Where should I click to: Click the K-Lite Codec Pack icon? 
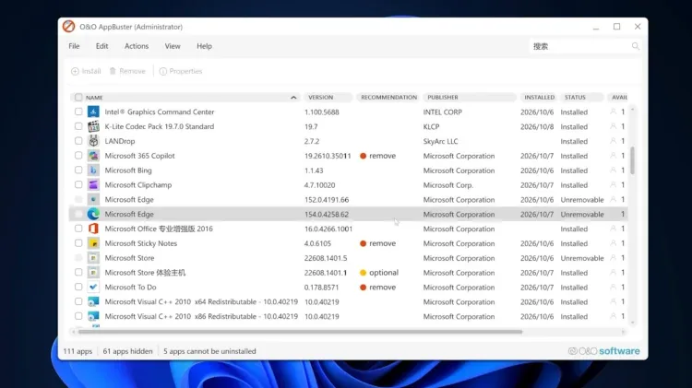click(93, 126)
